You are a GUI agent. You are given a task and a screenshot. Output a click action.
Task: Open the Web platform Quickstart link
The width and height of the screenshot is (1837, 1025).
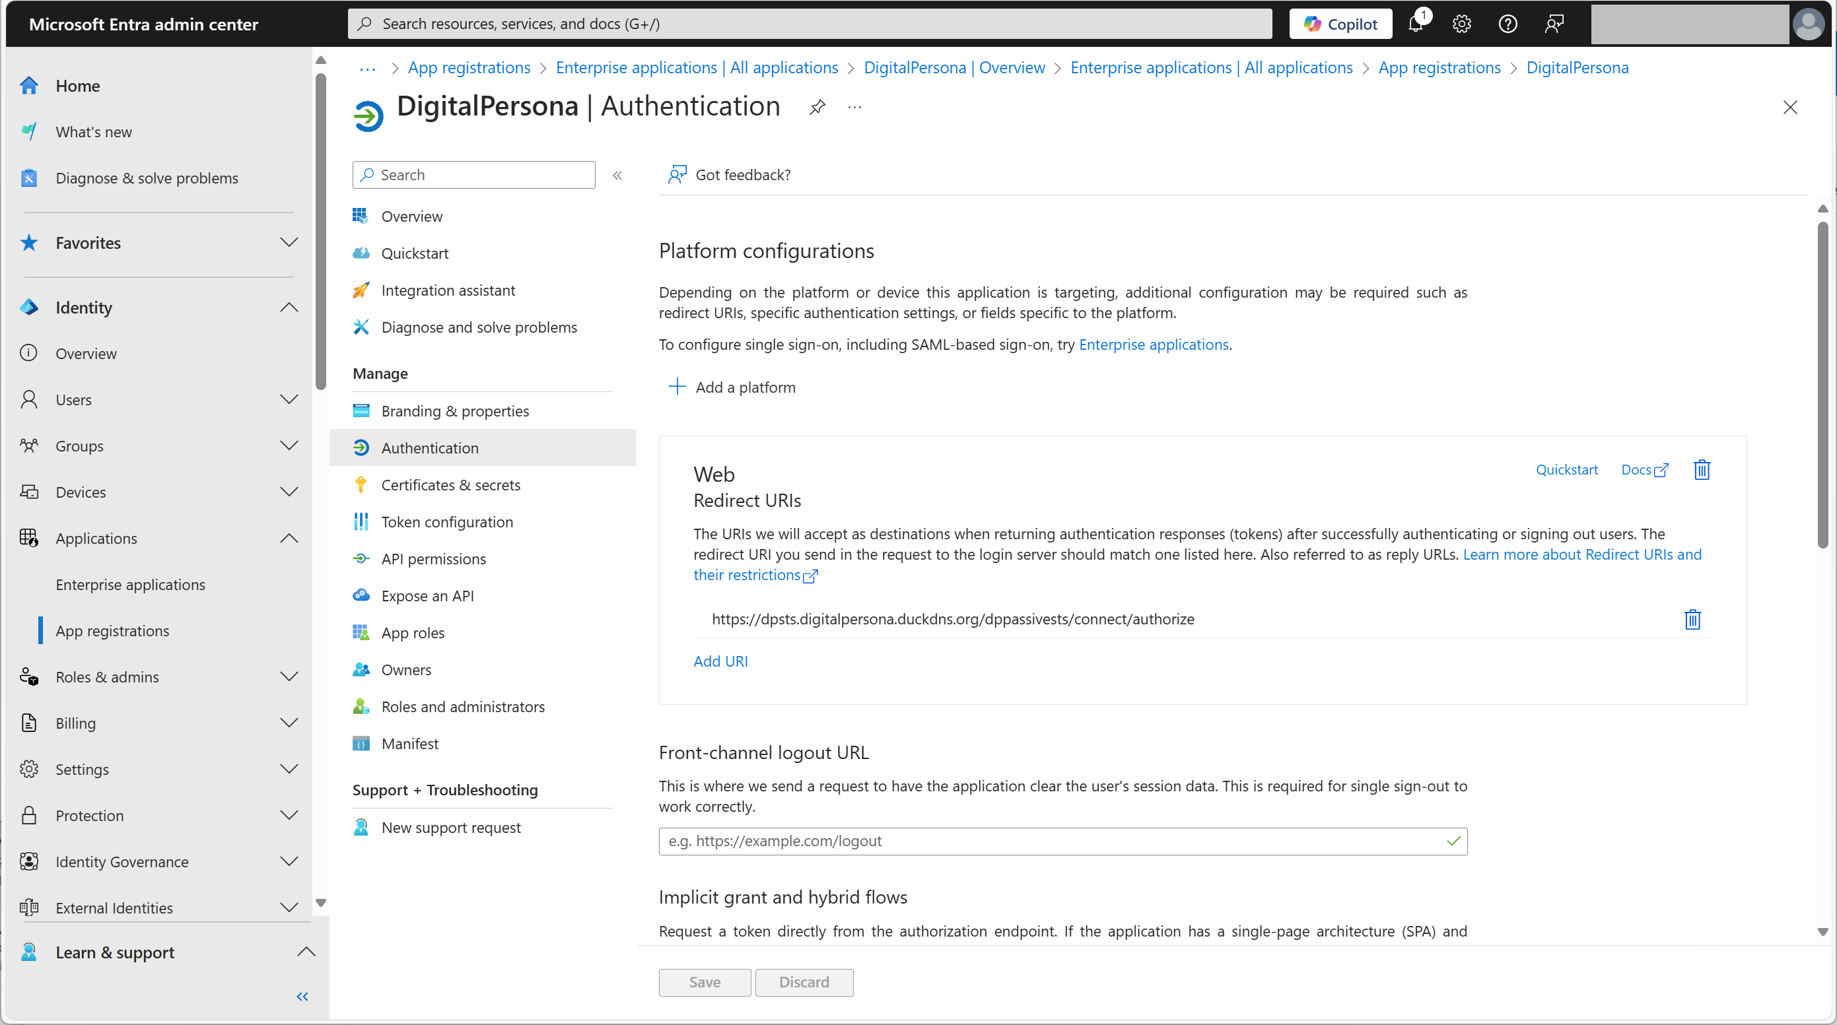click(x=1567, y=470)
